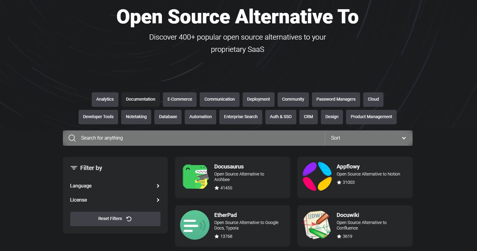Image resolution: width=477 pixels, height=251 pixels.
Task: Choose the Design tag
Action: click(332, 117)
